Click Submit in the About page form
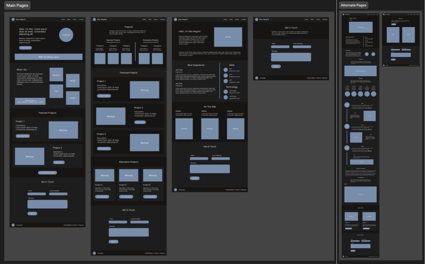 [x=195, y=178]
